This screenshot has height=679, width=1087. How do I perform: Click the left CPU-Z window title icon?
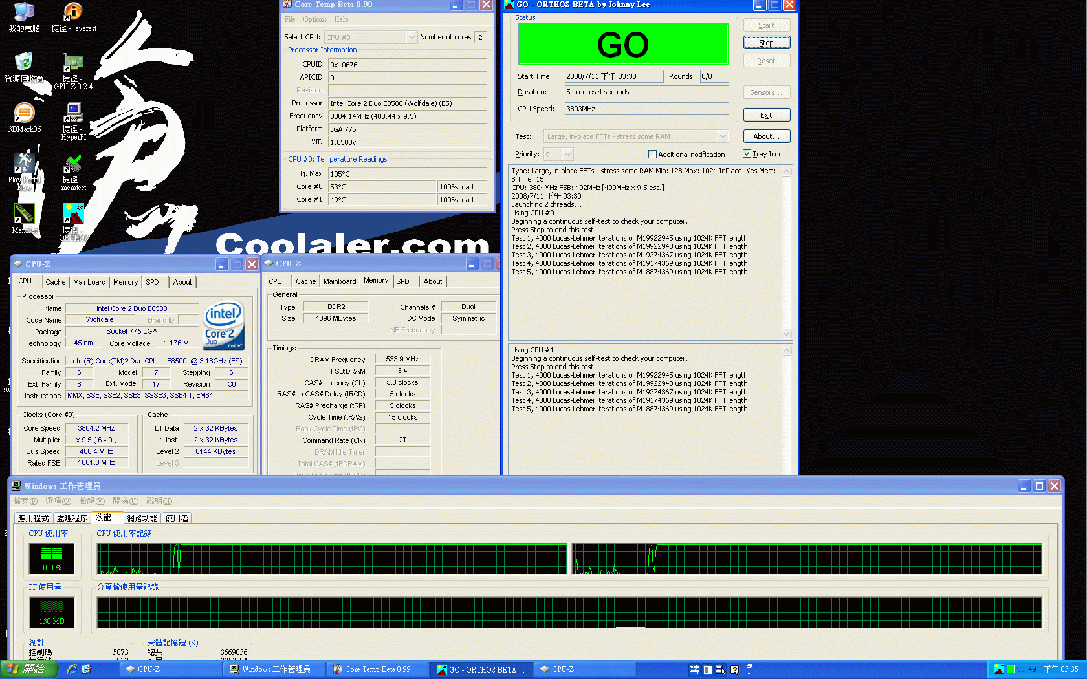click(x=19, y=264)
